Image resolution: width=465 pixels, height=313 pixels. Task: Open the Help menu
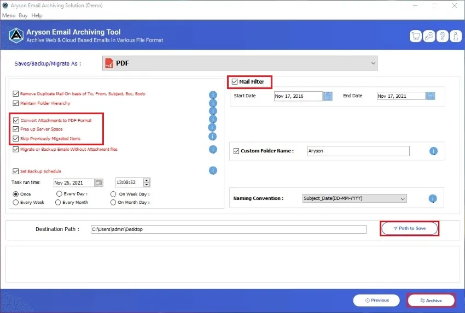point(37,15)
